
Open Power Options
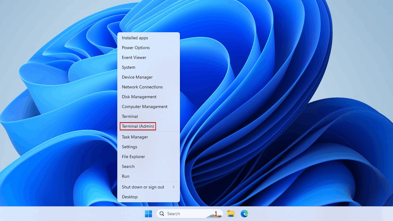(x=136, y=48)
